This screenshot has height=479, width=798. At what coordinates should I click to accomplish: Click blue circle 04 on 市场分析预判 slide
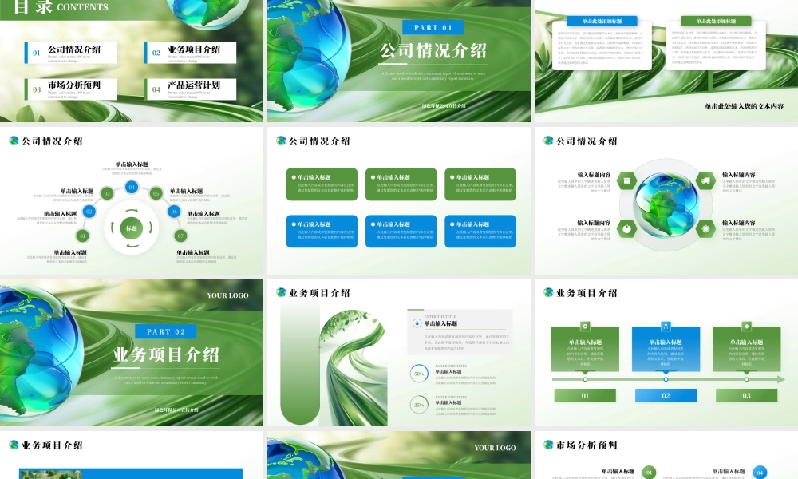click(760, 472)
